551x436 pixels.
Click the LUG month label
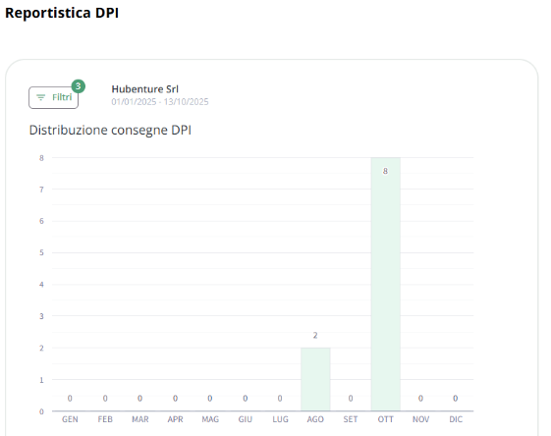281,419
